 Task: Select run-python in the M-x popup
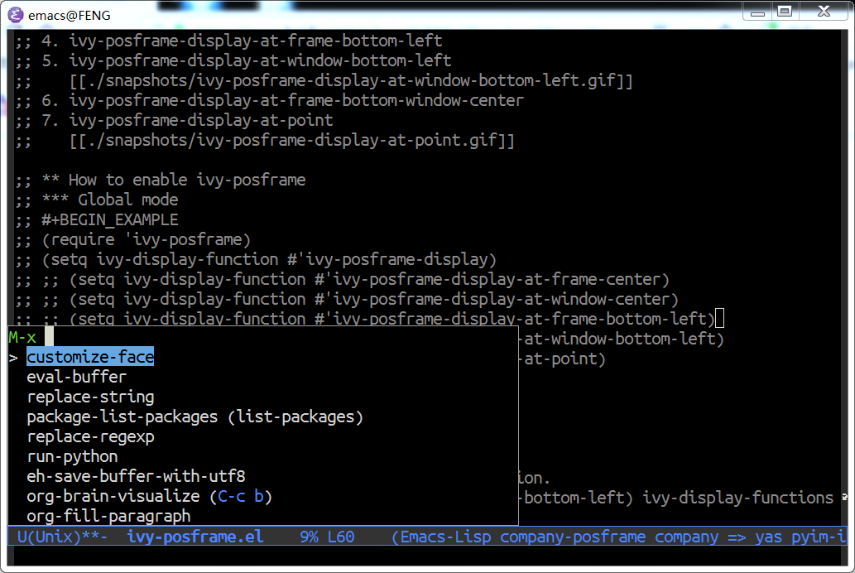coord(73,456)
